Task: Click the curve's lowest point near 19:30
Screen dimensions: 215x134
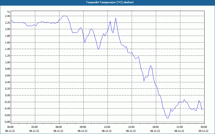Action: click(168, 118)
